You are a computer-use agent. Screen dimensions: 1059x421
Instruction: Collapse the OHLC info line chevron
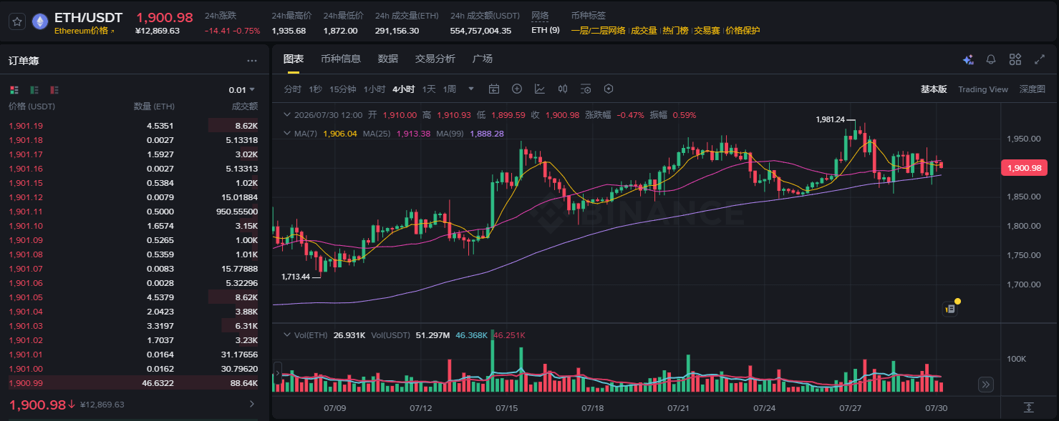287,115
